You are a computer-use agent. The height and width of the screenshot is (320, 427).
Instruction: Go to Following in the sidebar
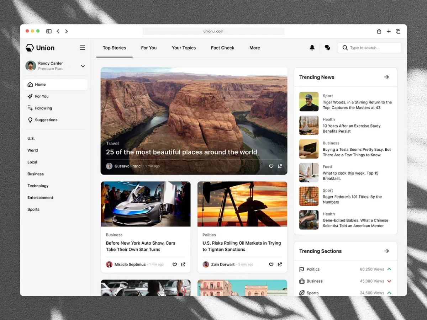point(43,108)
